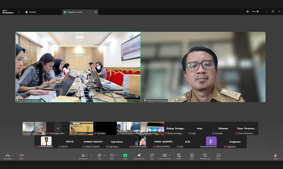The width and height of the screenshot is (283, 169).
Task: Click the participant count number 22
Action: coord(87,155)
